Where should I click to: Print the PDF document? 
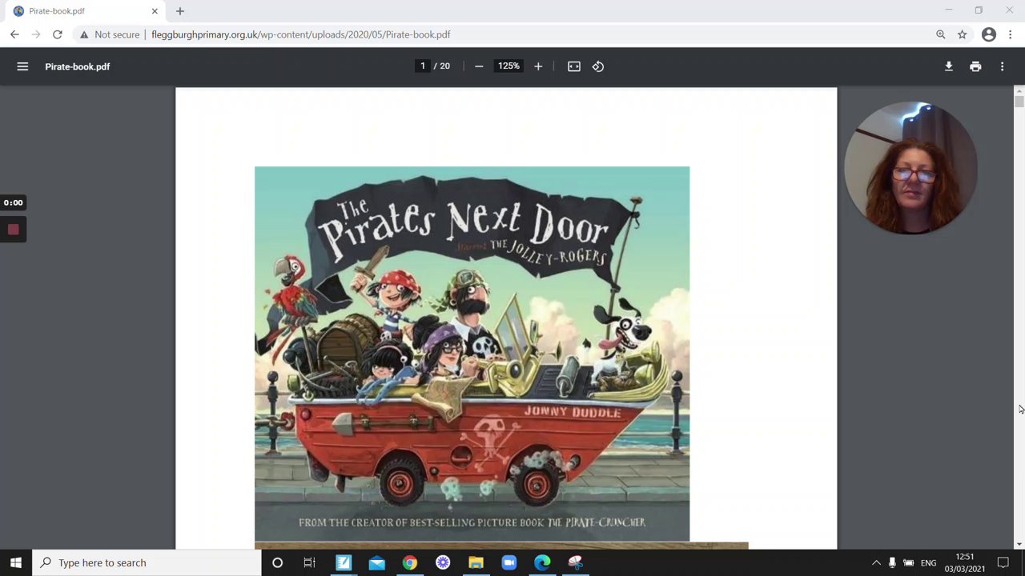(x=975, y=66)
